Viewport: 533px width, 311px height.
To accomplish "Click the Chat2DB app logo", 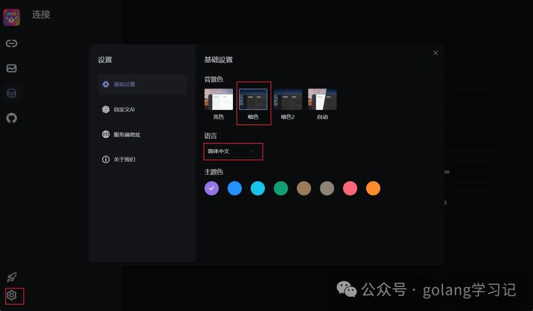I will [x=11, y=17].
